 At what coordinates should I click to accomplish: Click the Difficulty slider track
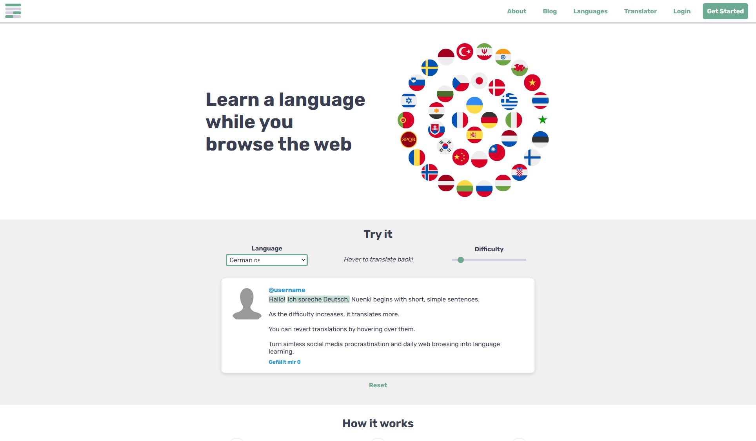click(x=494, y=260)
